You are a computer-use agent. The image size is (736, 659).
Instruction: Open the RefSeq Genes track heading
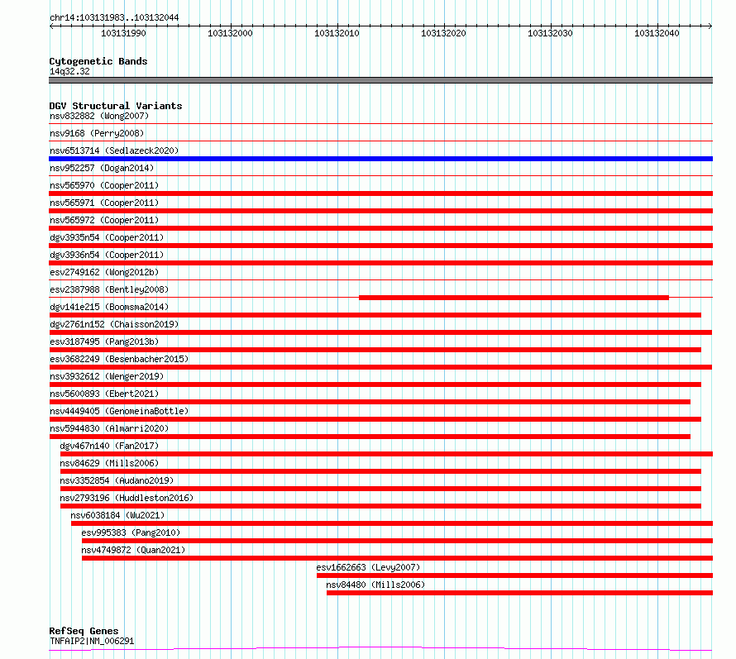click(84, 631)
